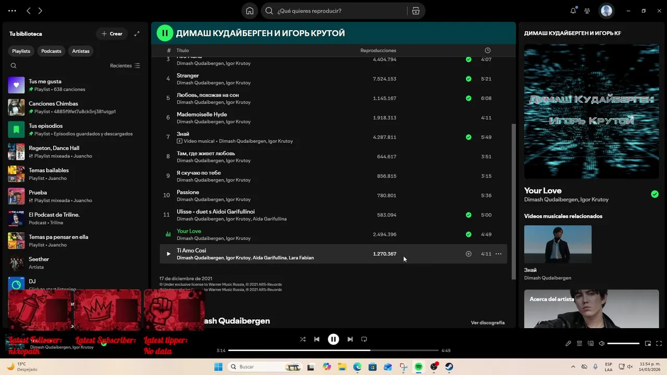Sort by duration clock column header

pos(488,51)
